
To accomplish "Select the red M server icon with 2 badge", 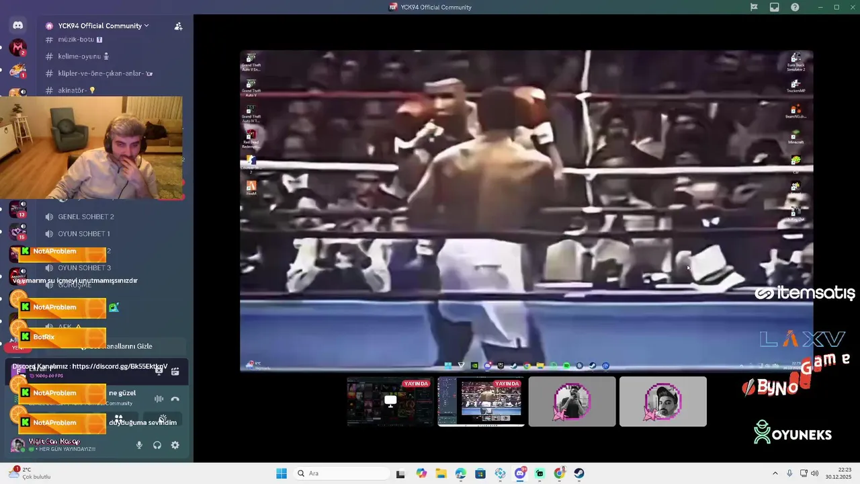I will coord(18,48).
